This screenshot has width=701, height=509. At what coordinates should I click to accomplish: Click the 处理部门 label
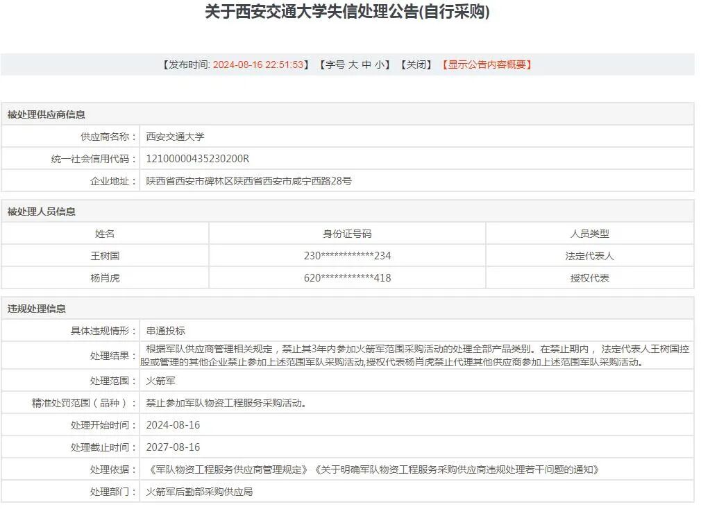[113, 492]
